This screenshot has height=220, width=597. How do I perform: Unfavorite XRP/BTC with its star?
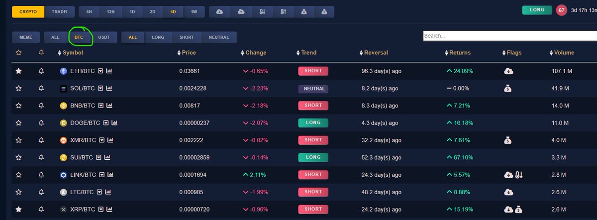coord(18,209)
